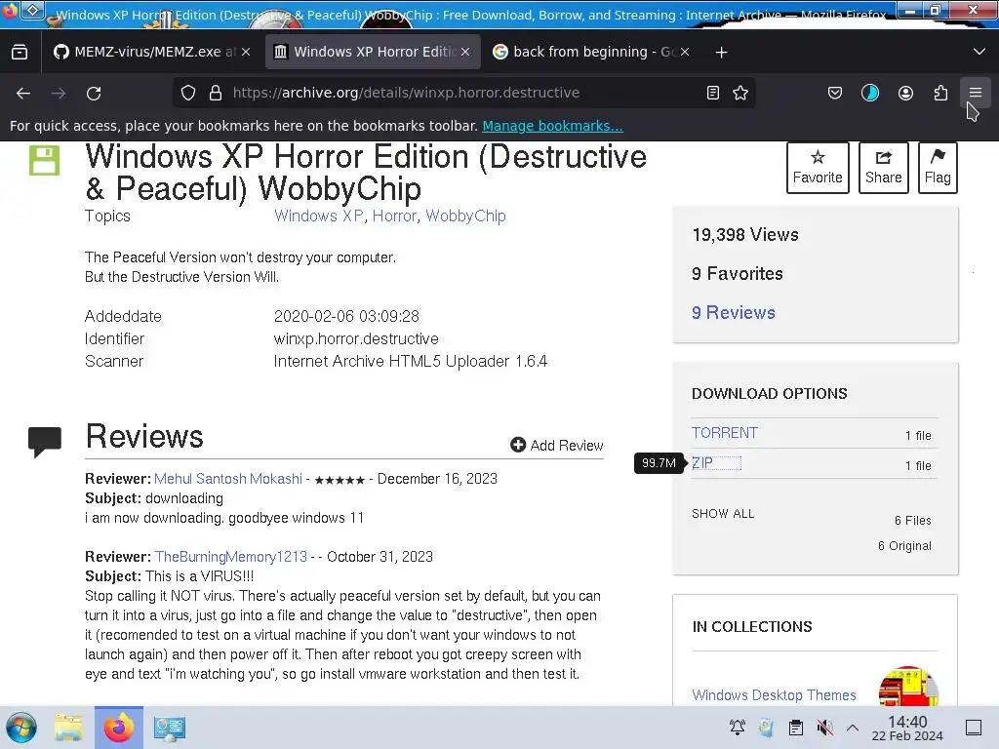The image size is (999, 749).
Task: Jump to the 9 Reviews link
Action: point(734,313)
